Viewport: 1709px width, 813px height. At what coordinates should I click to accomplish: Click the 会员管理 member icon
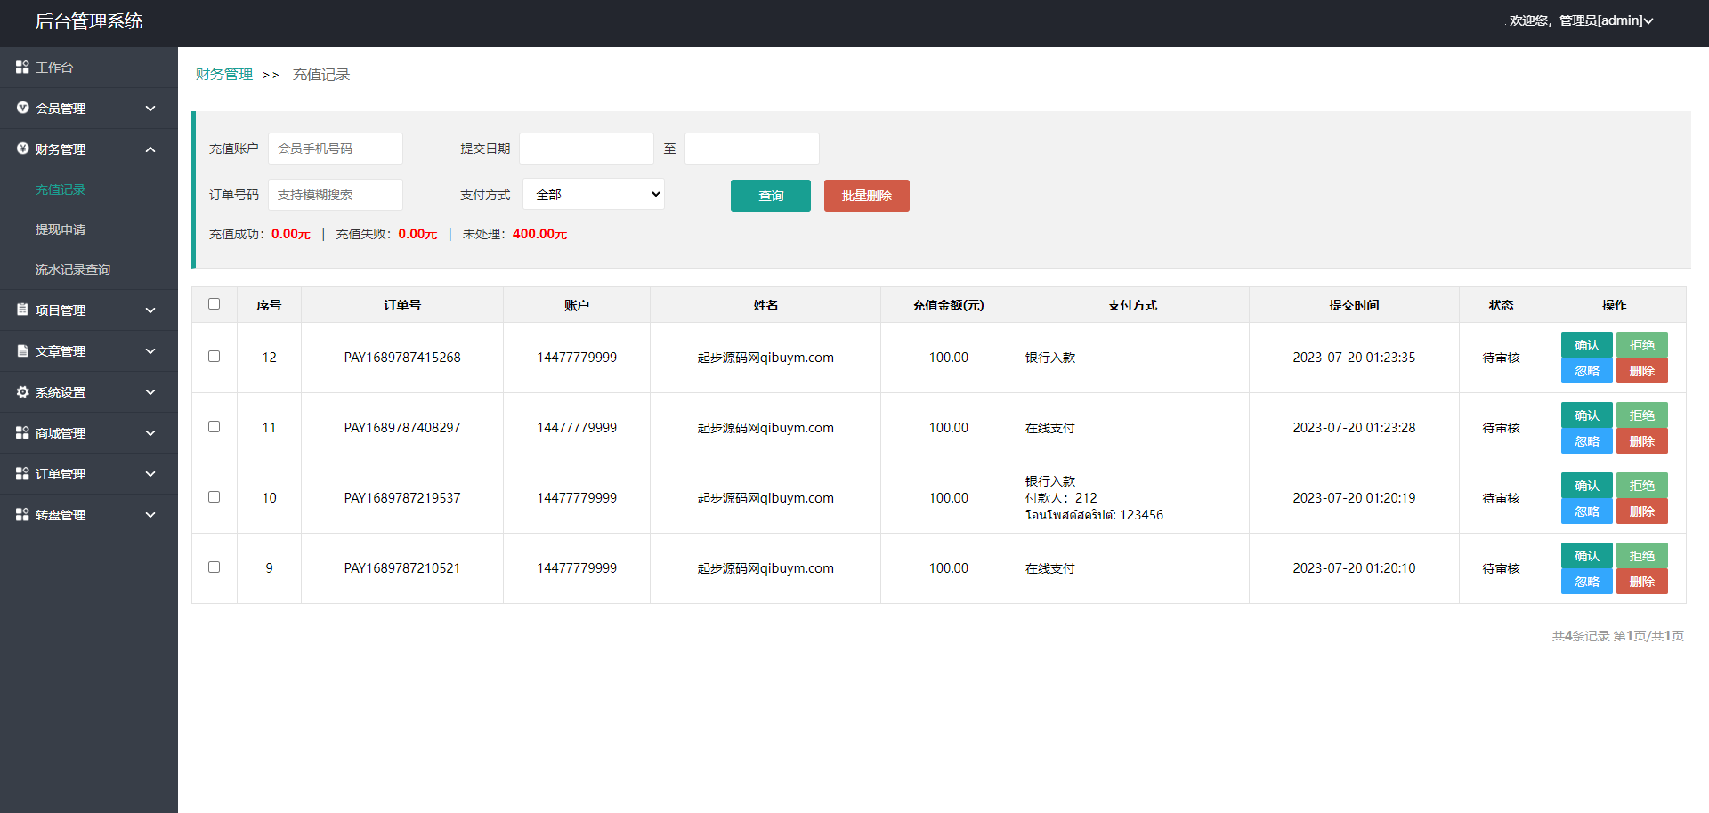click(22, 108)
